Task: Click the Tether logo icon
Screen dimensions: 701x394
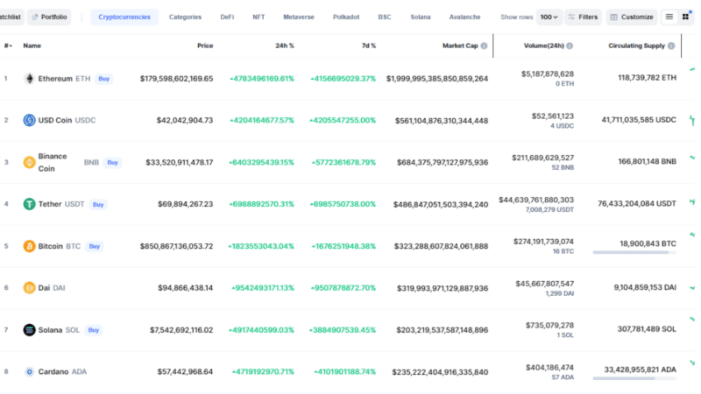Action: 29,204
